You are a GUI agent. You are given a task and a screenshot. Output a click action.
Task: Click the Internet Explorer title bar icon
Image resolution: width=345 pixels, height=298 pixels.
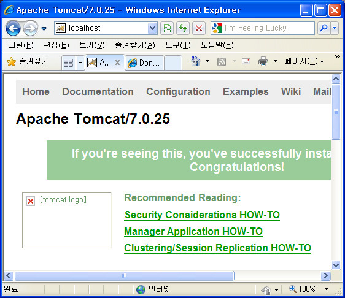[9, 10]
